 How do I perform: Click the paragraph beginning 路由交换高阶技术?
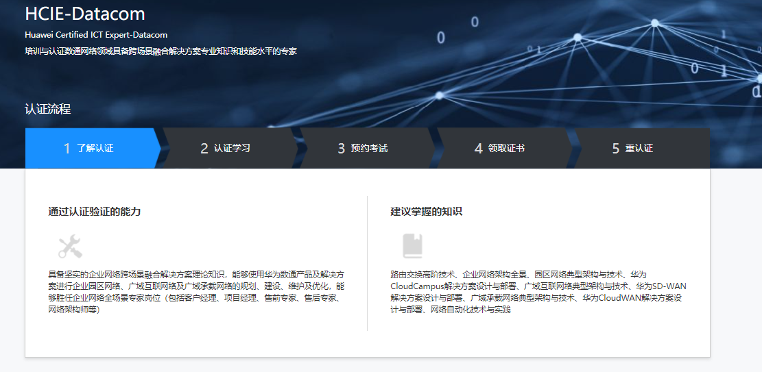[x=538, y=292]
